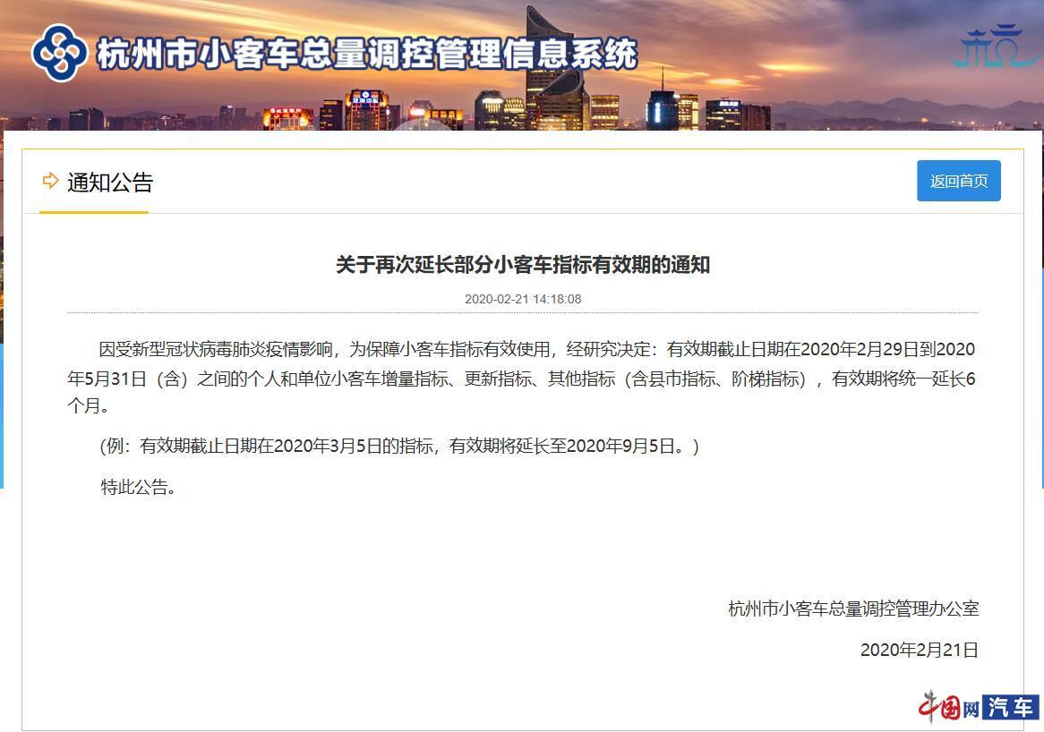Click signature 杭州市小客车总量调控管理办公室
Image resolution: width=1044 pixels, height=732 pixels.
point(853,609)
